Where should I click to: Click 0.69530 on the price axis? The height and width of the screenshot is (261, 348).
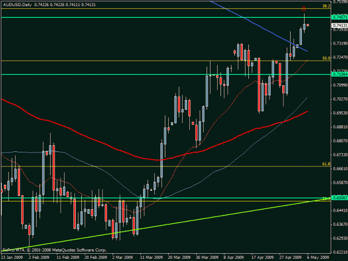340,113
